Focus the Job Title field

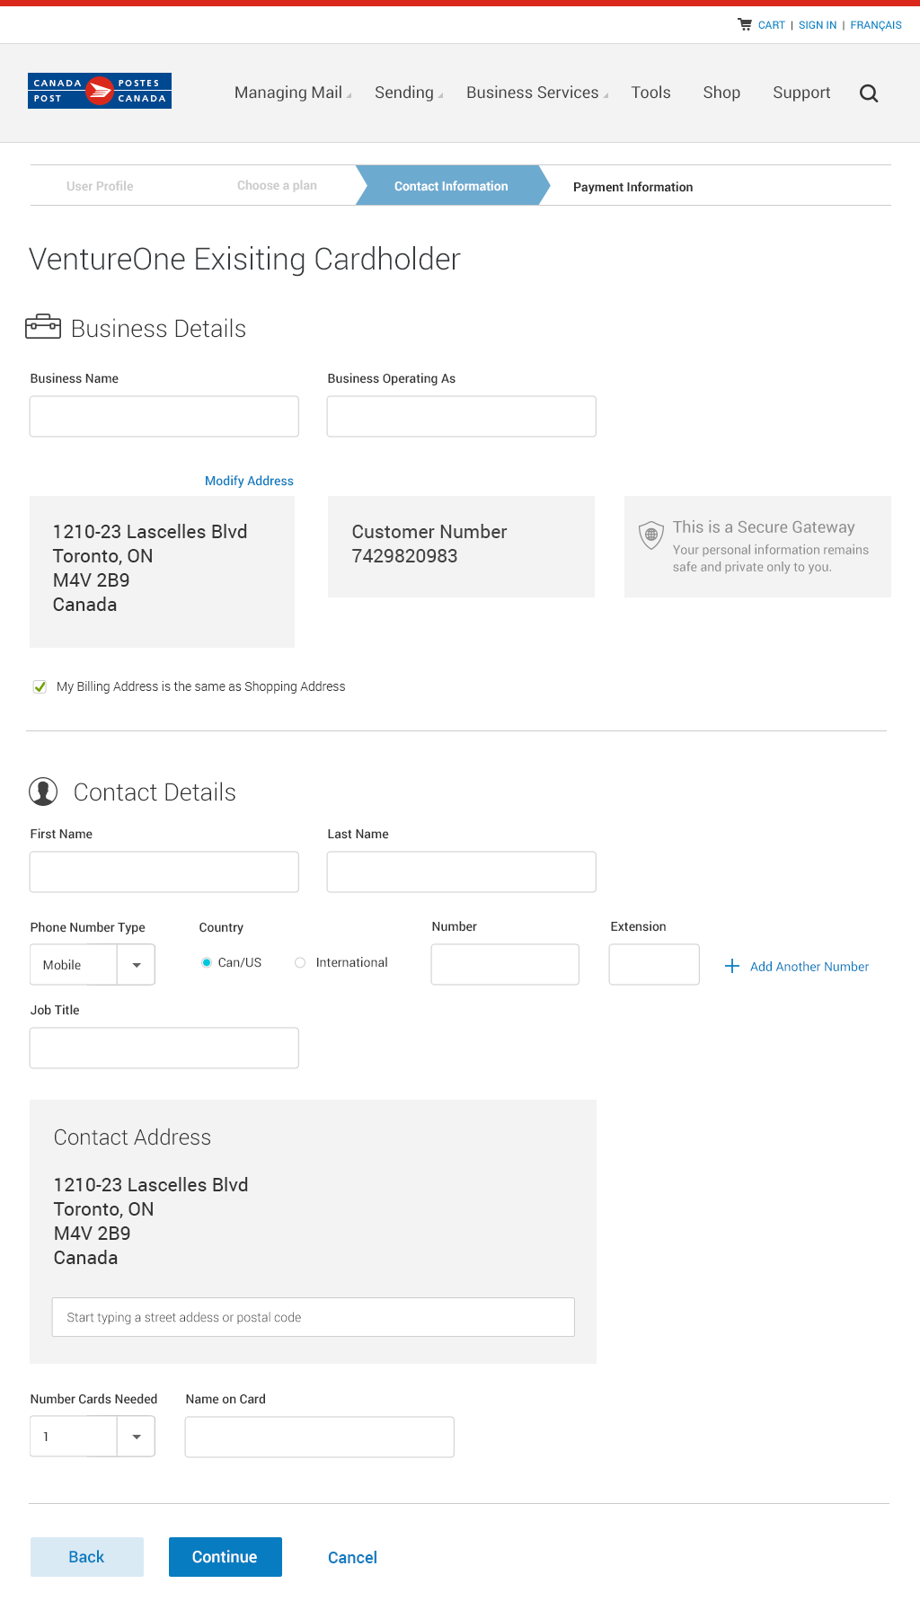(164, 1048)
